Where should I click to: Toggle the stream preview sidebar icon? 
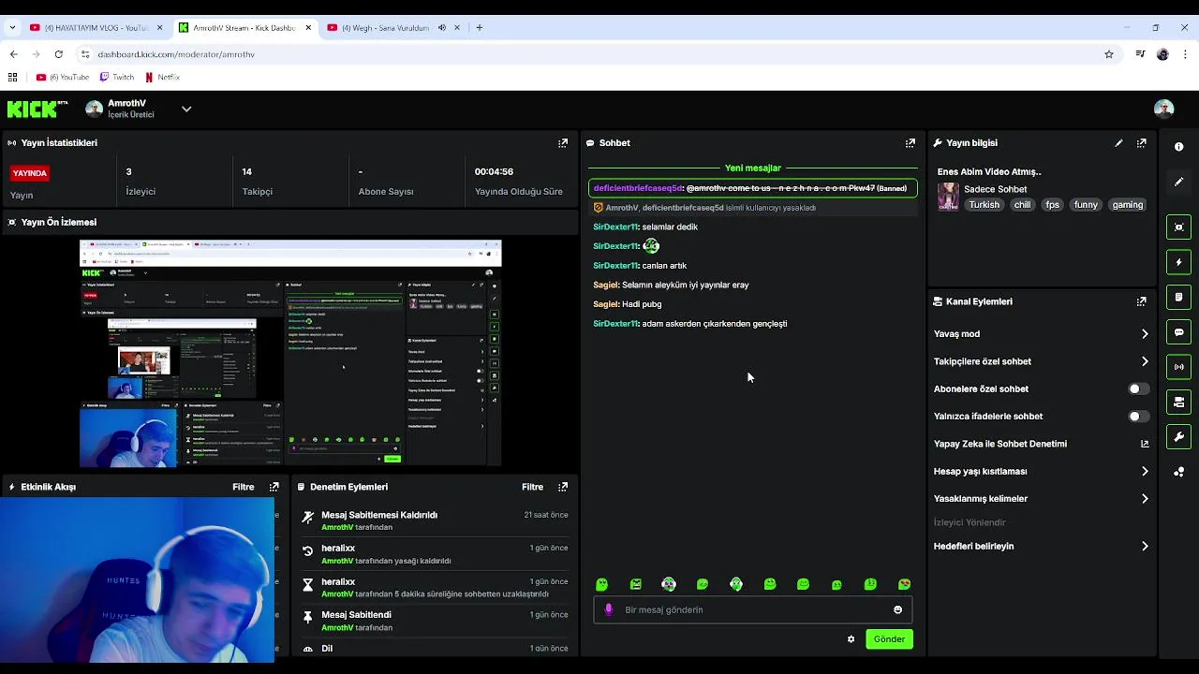(1178, 227)
